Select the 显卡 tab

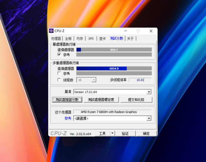click(x=102, y=39)
